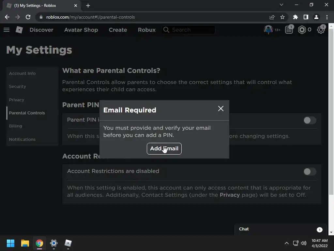334x251 pixels.
Task: Open Chrome three-dot menu
Action: 327,17
